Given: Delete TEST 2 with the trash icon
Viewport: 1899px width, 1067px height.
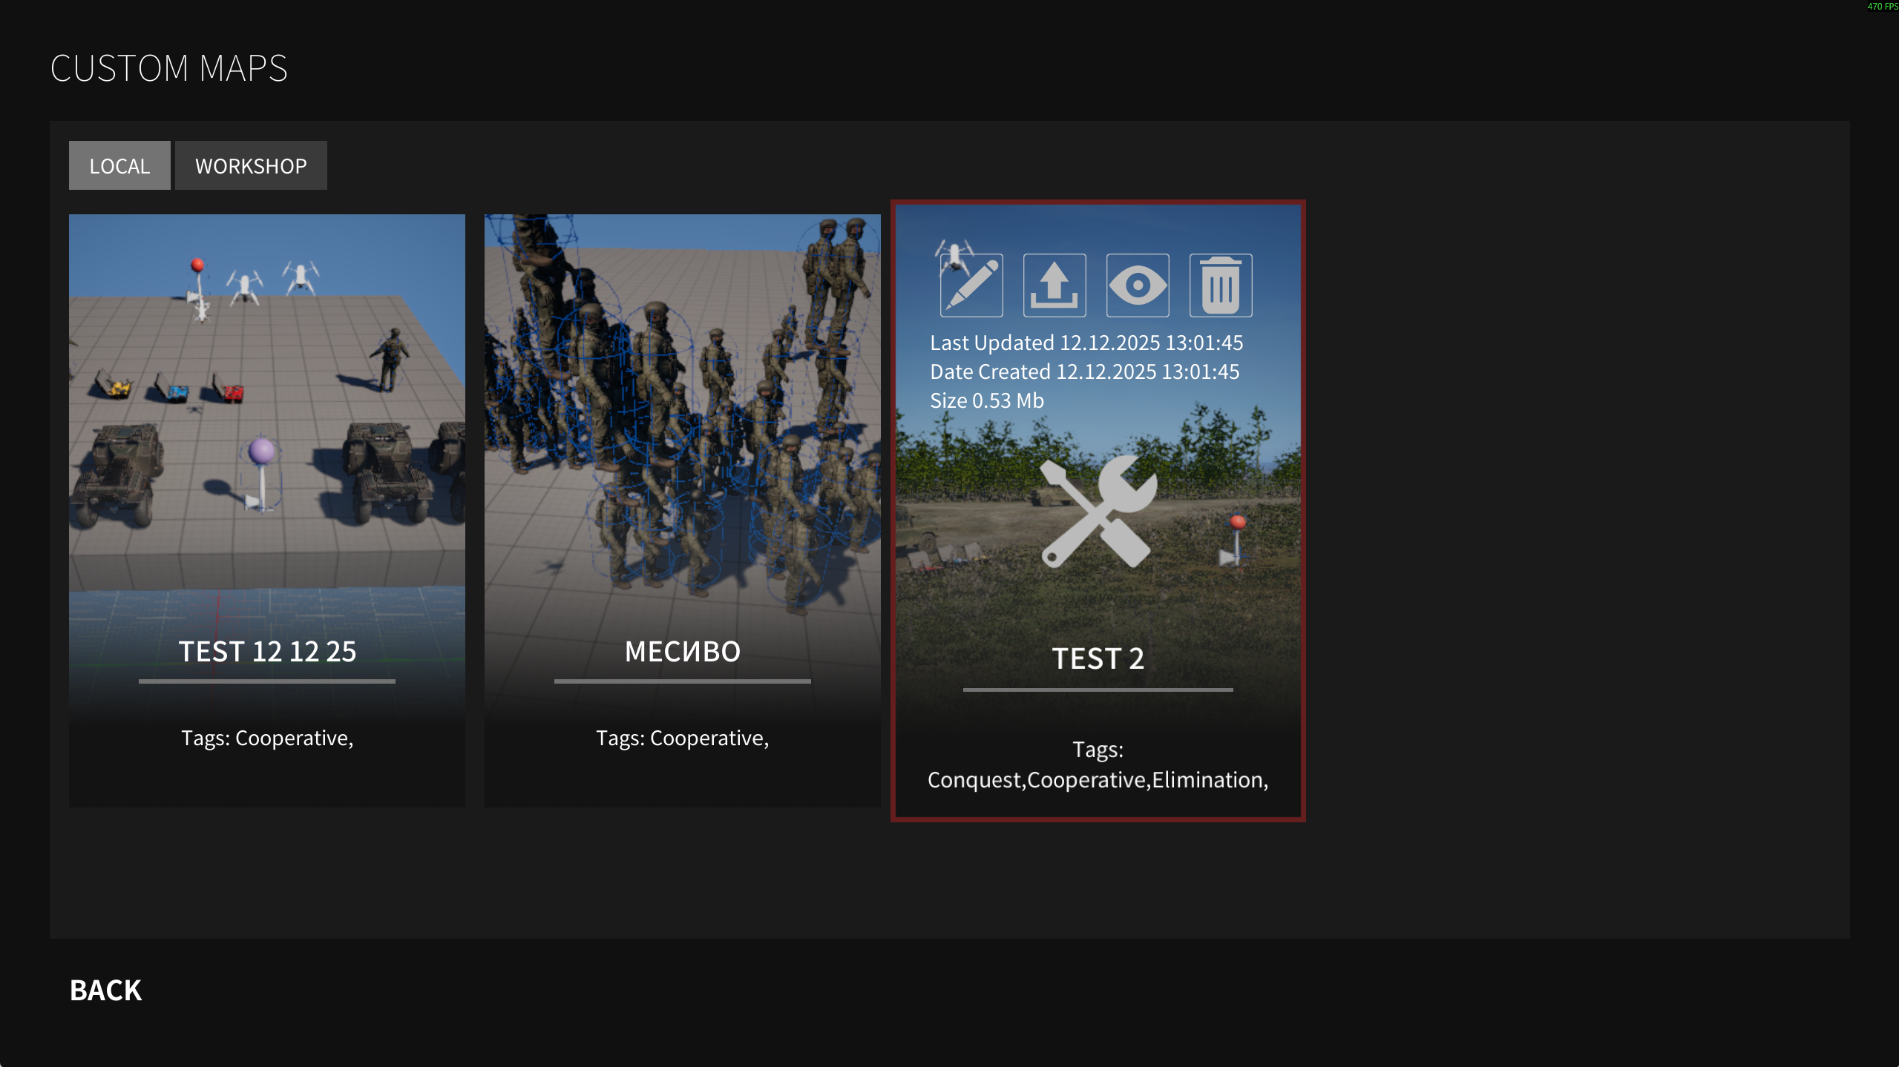Looking at the screenshot, I should (1221, 285).
